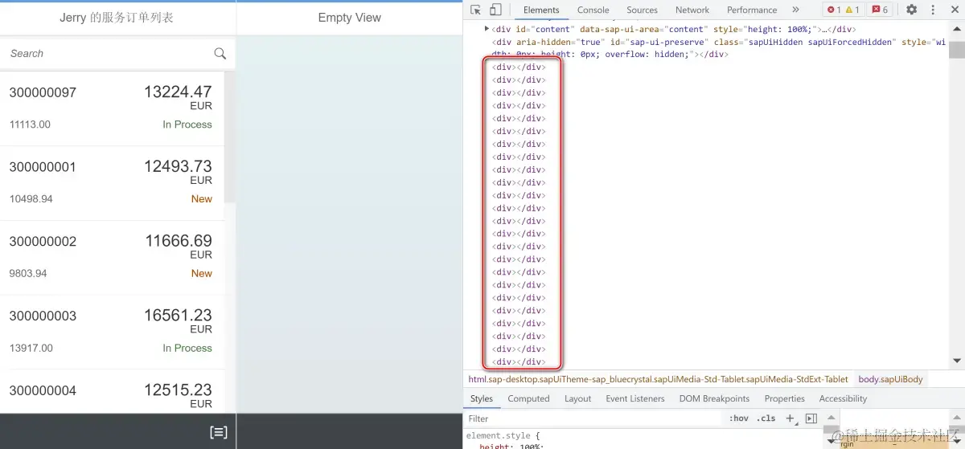The image size is (965, 449).
Task: Open service order 300000003
Action: point(112,333)
